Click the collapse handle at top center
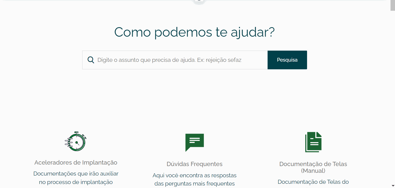 click(199, 1)
